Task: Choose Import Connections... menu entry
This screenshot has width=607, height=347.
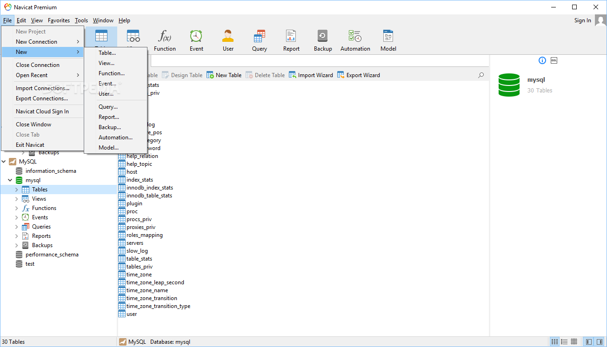Action: (x=42, y=88)
